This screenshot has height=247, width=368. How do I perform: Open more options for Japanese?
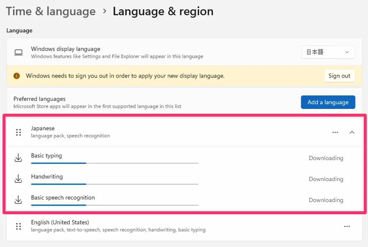coord(335,132)
